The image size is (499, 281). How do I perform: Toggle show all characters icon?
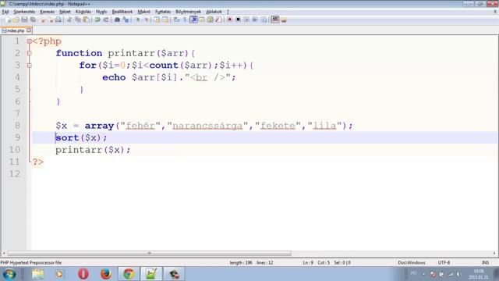click(185, 20)
